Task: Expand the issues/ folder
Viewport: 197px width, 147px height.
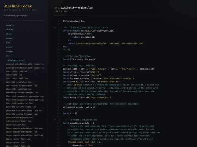Action: (10, 38)
